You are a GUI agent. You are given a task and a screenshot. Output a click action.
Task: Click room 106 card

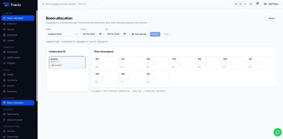pyautogui.click(x=234, y=62)
